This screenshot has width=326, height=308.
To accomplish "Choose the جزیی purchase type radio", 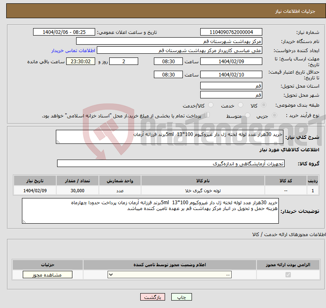I will click(271, 116).
